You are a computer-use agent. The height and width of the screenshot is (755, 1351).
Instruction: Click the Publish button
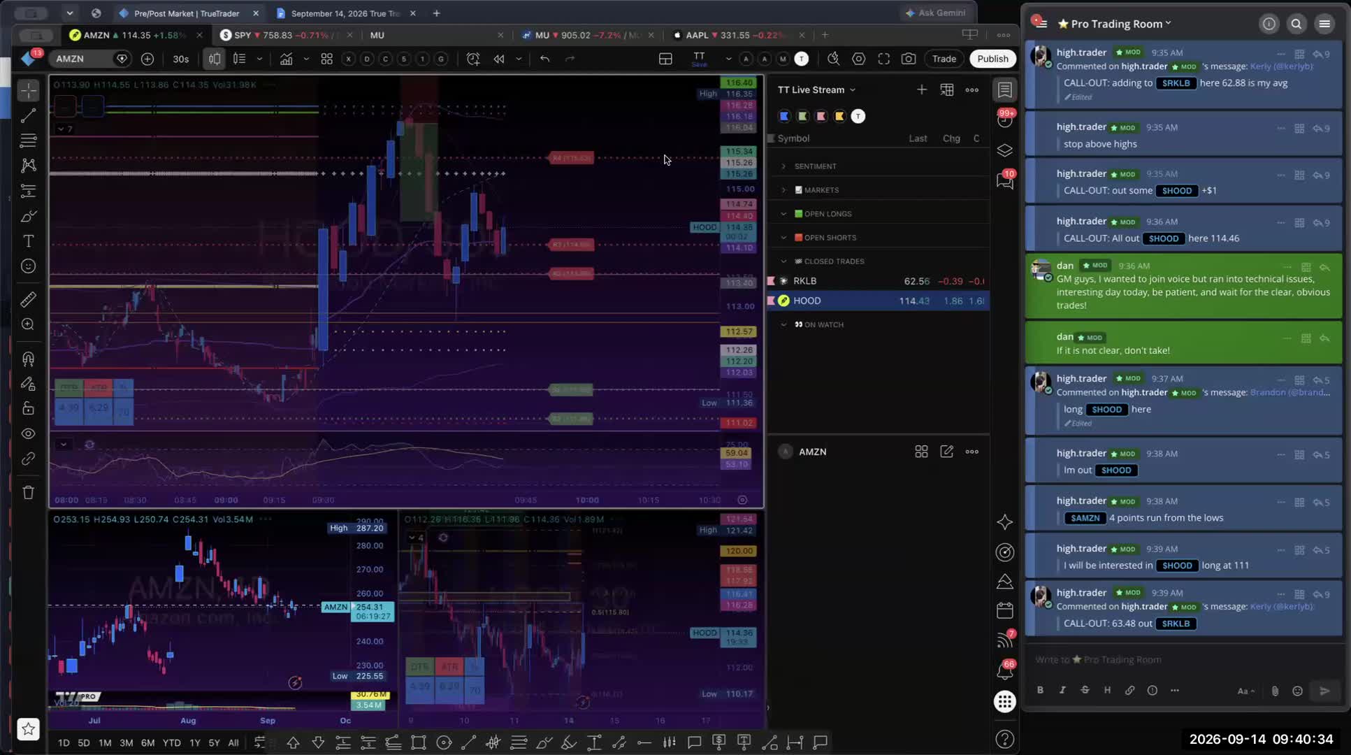(992, 59)
